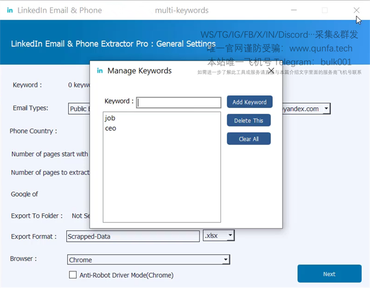Minimize the LinkedIn Email & Phone window
Viewport: 370px width, 288px height.
coord(294,10)
